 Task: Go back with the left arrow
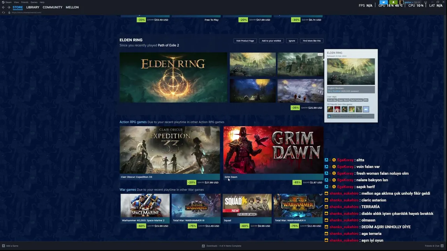click(x=3, y=7)
